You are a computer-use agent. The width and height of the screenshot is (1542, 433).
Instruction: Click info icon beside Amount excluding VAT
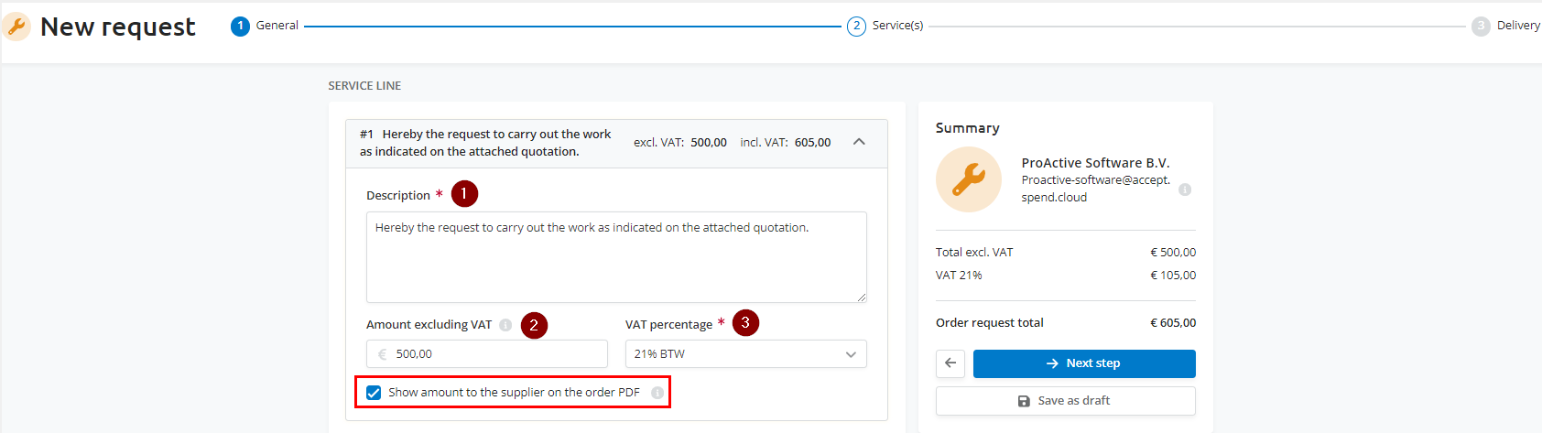pyautogui.click(x=505, y=325)
